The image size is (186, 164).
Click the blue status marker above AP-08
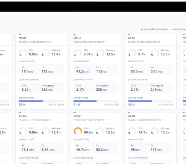tap(129, 112)
